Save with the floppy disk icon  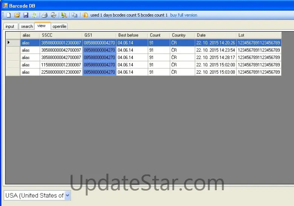coord(26,15)
